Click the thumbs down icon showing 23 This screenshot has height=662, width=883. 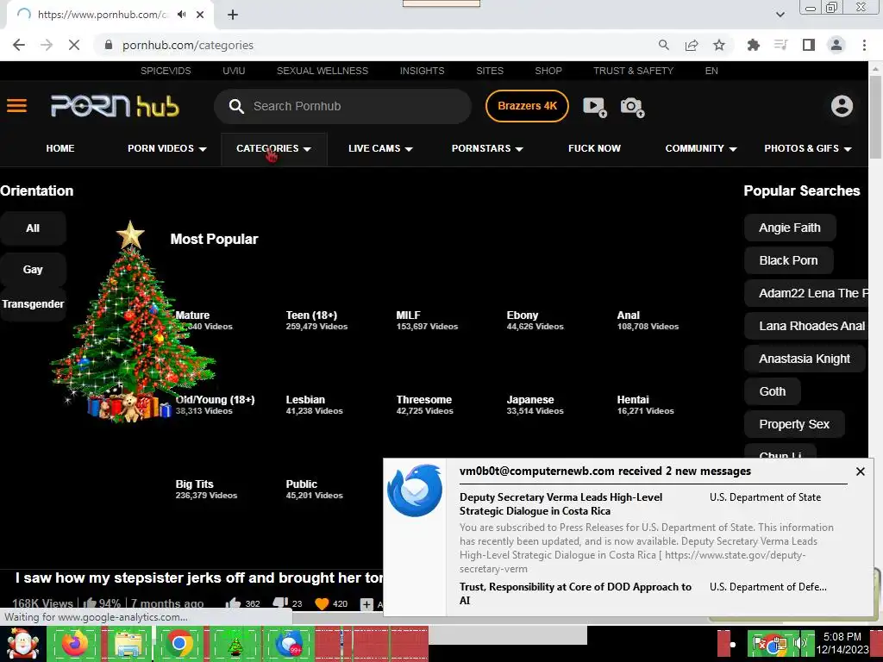click(x=280, y=603)
